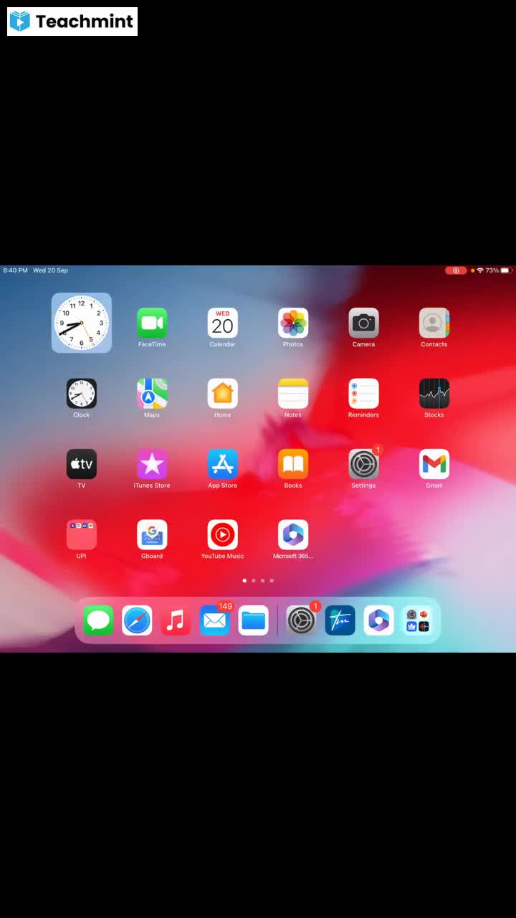
Task: Open the FaceTime app
Action: point(152,323)
